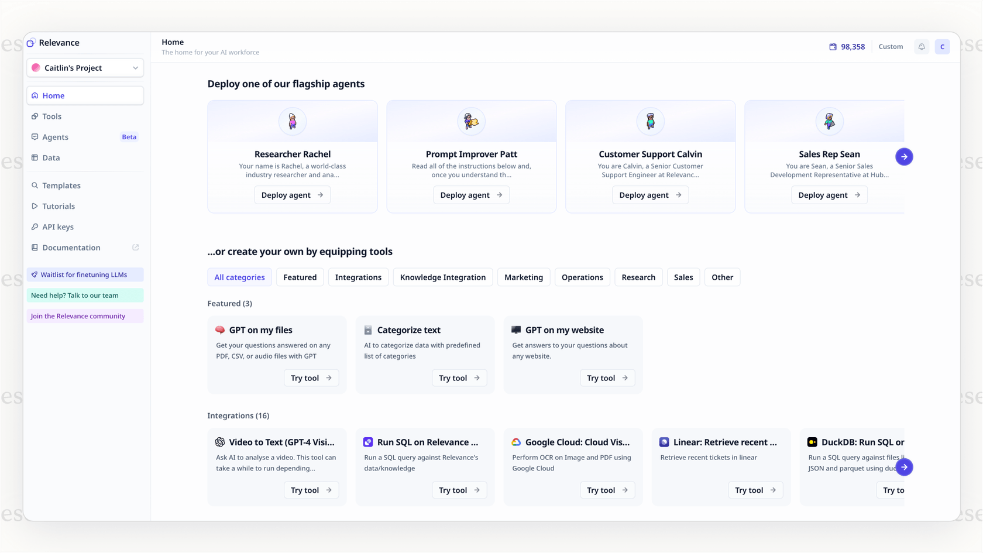Open Tutorials from the sidebar

click(59, 206)
